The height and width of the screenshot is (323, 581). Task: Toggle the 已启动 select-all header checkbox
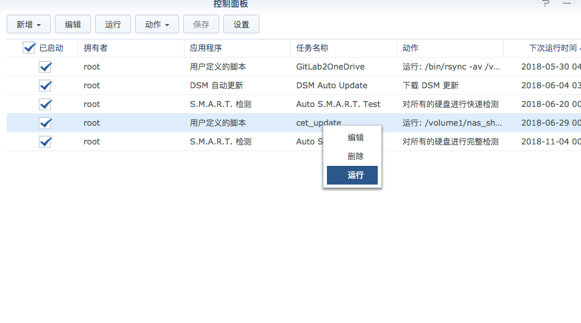pyautogui.click(x=29, y=48)
